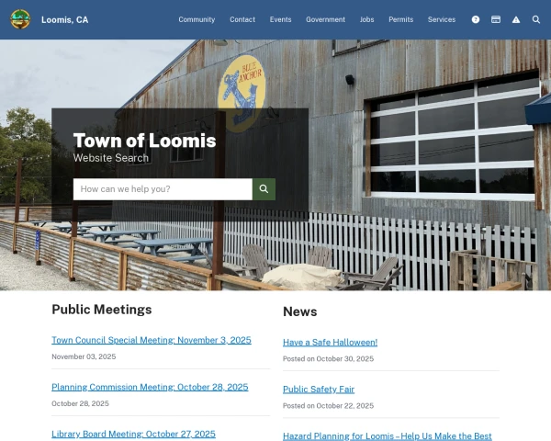The image size is (551, 441).
Task: Click the 'Website Search' subtitle text
Action: point(111,158)
